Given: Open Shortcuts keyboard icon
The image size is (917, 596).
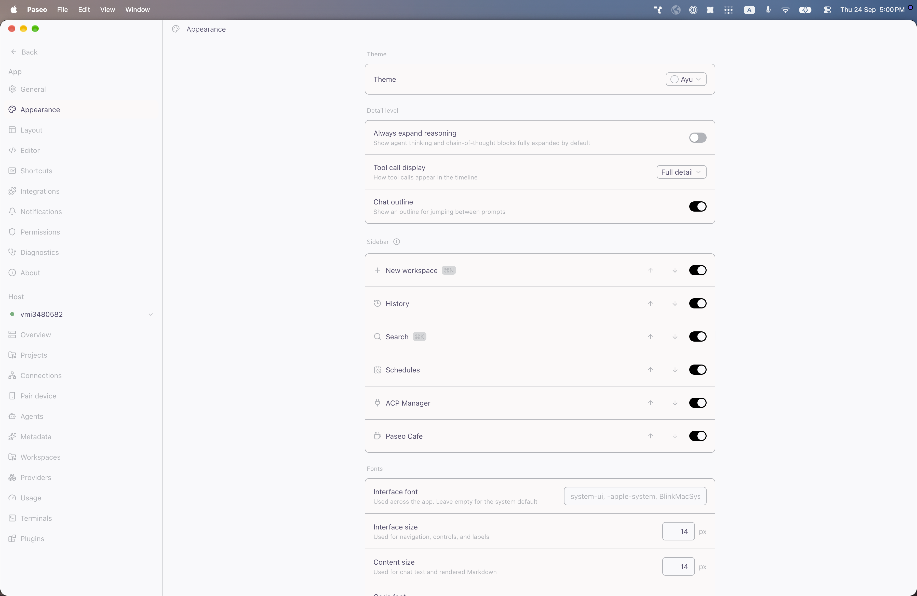Looking at the screenshot, I should pyautogui.click(x=12, y=171).
